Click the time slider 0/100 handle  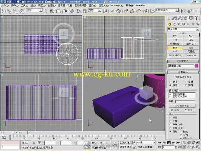[x=15, y=133]
